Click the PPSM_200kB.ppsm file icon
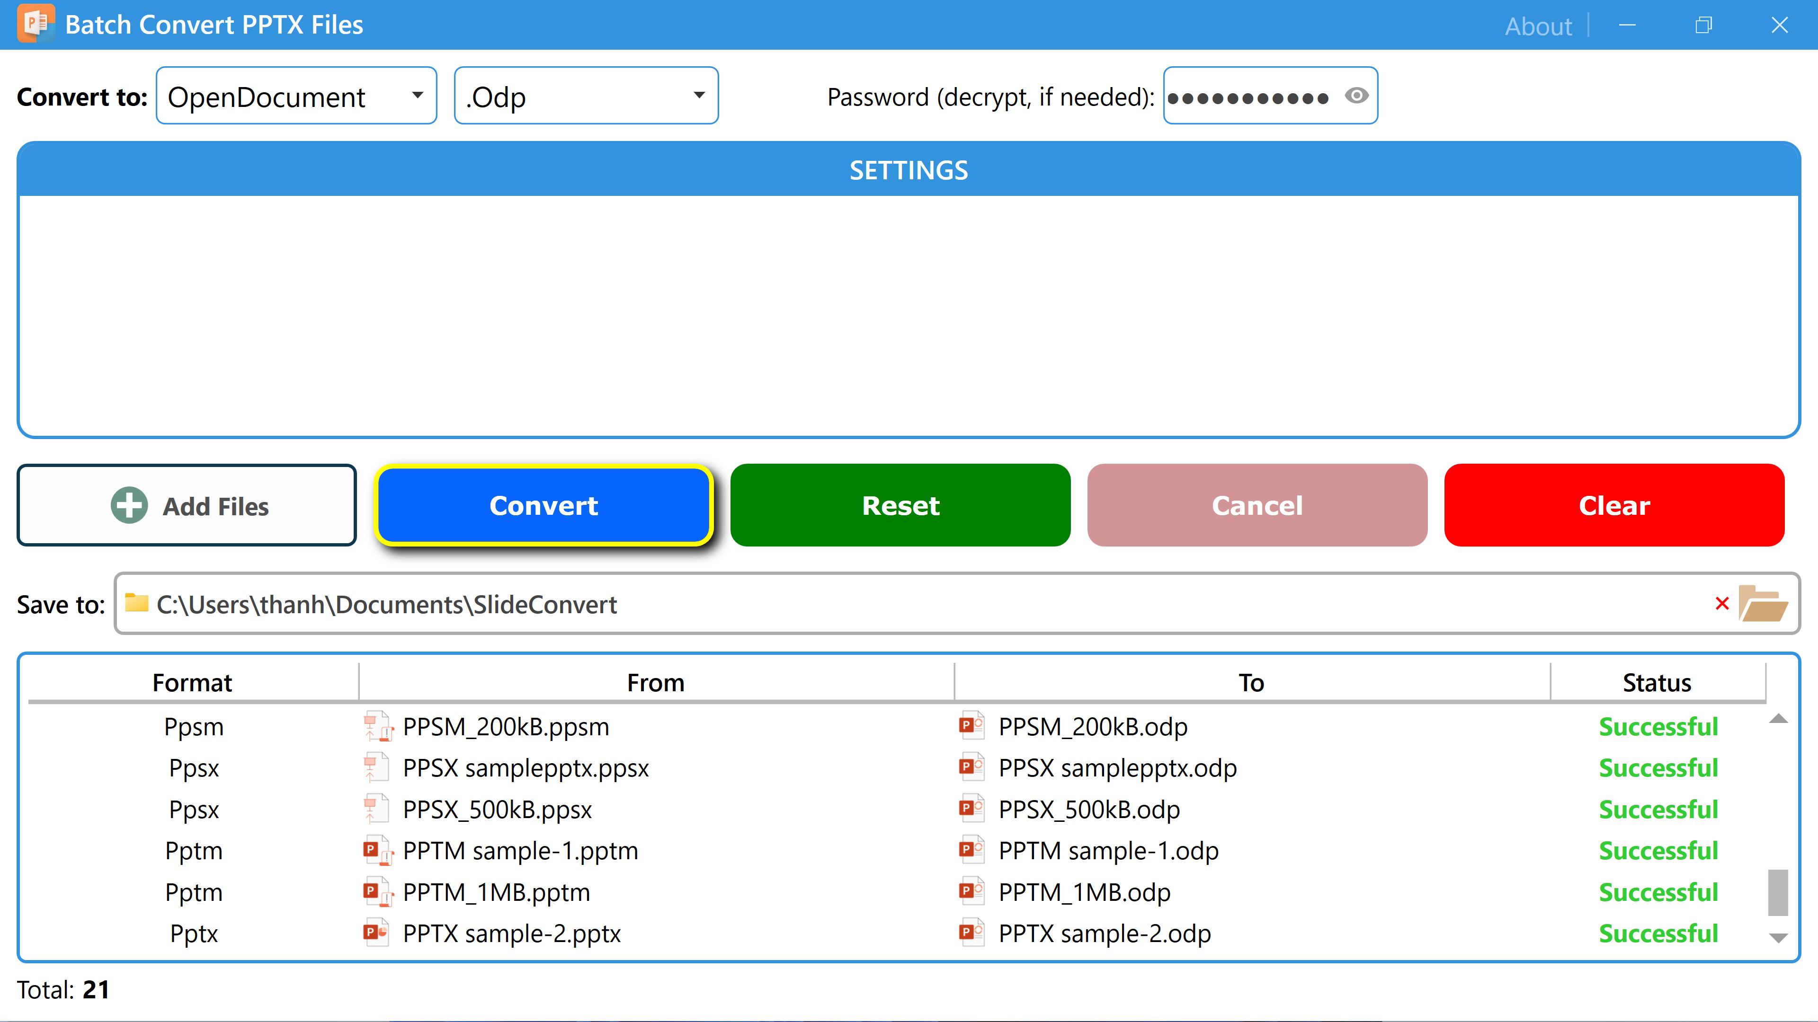This screenshot has width=1818, height=1022. point(378,726)
